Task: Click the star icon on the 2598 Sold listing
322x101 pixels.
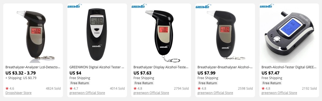Action: pyautogui.click(x=199, y=88)
